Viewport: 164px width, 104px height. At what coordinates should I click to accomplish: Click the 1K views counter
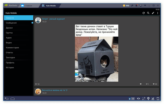point(37,84)
